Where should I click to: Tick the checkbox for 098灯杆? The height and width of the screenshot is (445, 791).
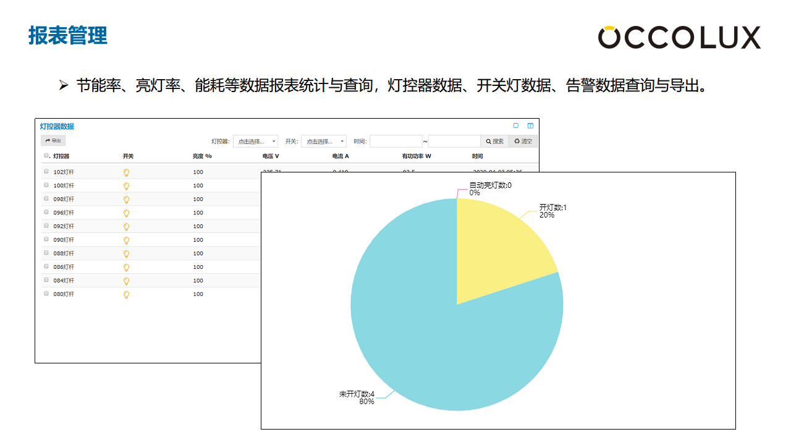pyautogui.click(x=46, y=198)
